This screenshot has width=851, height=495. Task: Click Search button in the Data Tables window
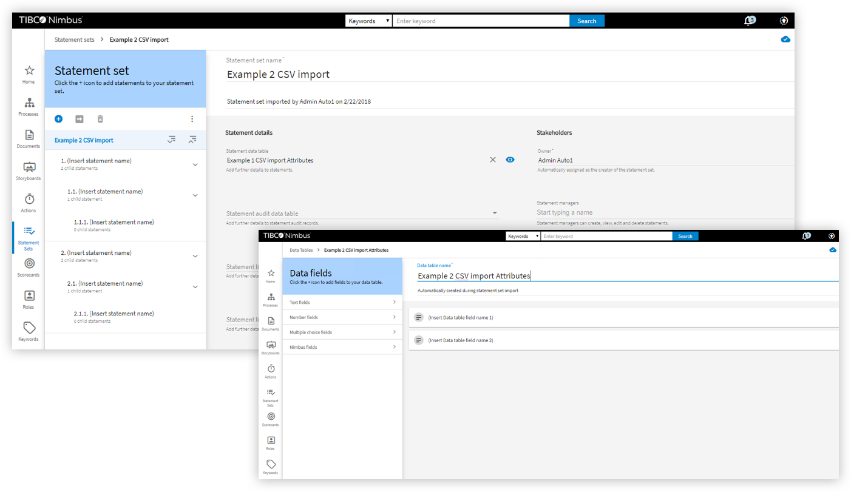(x=685, y=236)
